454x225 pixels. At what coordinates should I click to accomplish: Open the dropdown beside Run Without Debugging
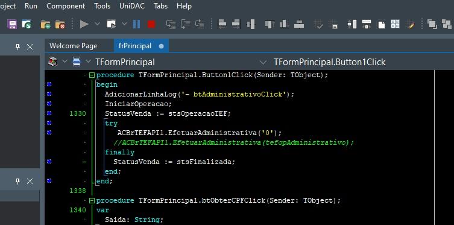click(124, 24)
